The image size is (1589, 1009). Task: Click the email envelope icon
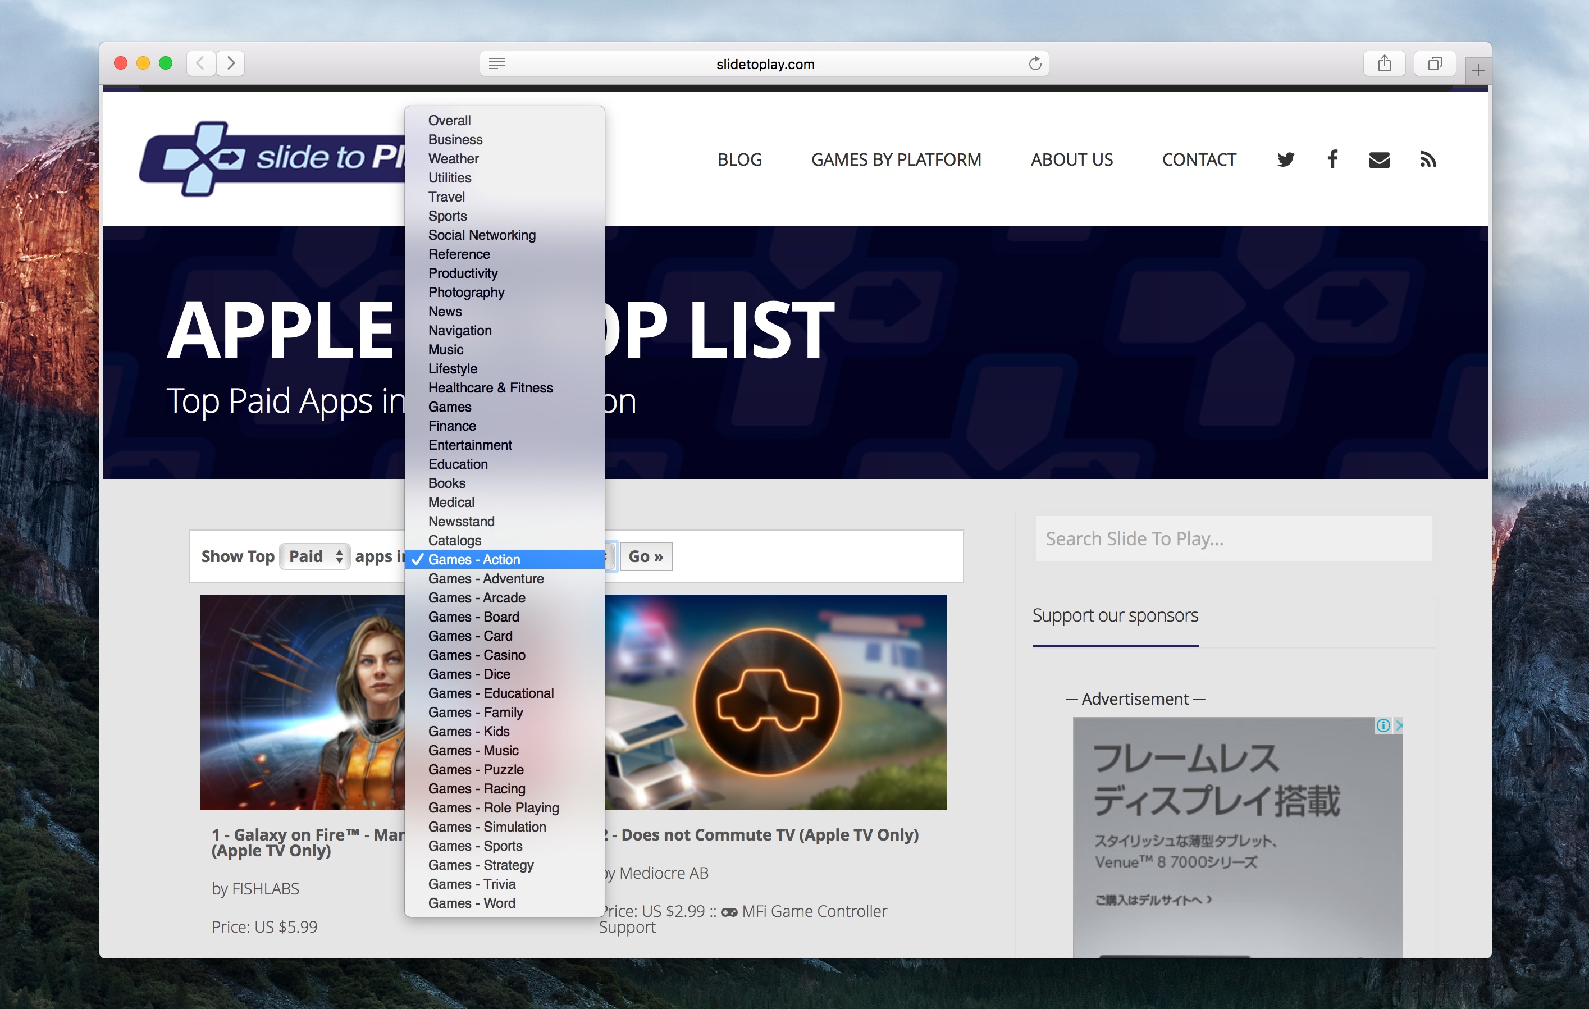coord(1379,159)
